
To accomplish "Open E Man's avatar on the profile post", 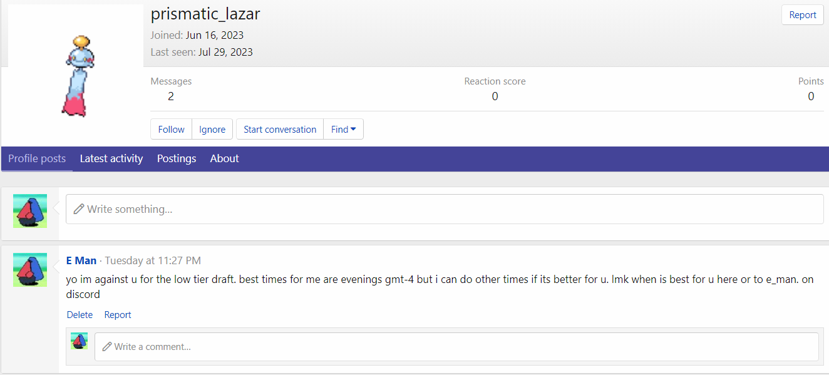I will tap(30, 270).
